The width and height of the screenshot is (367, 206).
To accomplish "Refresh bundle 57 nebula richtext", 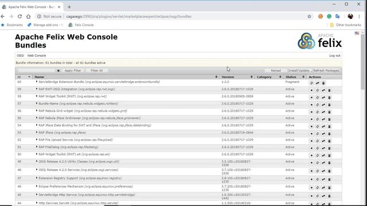I will 317,105.
